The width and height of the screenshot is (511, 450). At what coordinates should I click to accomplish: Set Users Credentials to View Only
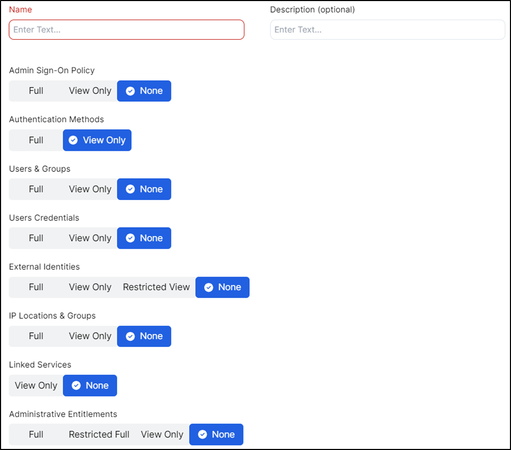click(90, 238)
